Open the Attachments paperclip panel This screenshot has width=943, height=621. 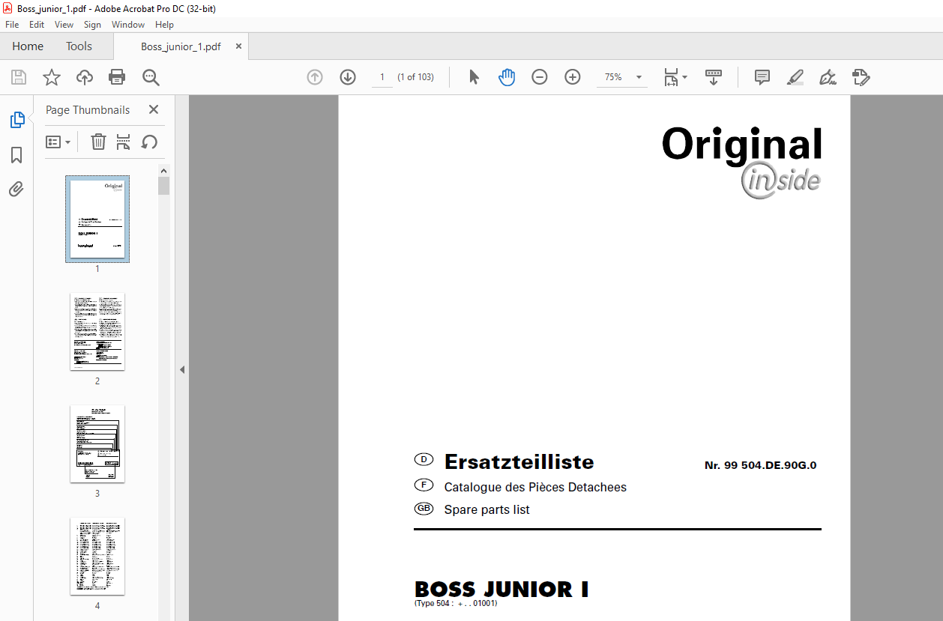pyautogui.click(x=16, y=189)
